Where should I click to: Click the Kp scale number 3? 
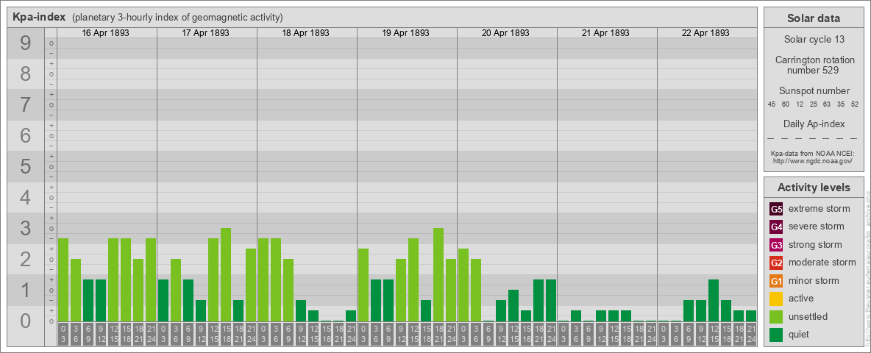pyautogui.click(x=26, y=228)
